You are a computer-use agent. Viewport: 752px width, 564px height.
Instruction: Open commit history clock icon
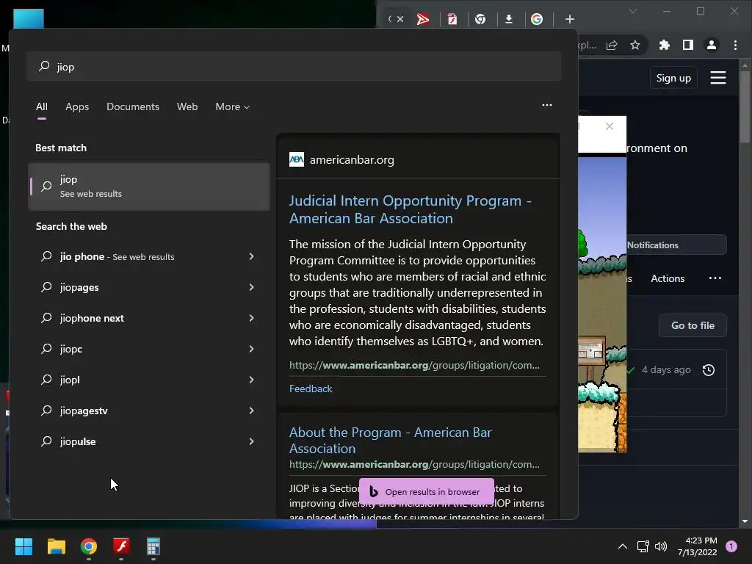point(709,370)
